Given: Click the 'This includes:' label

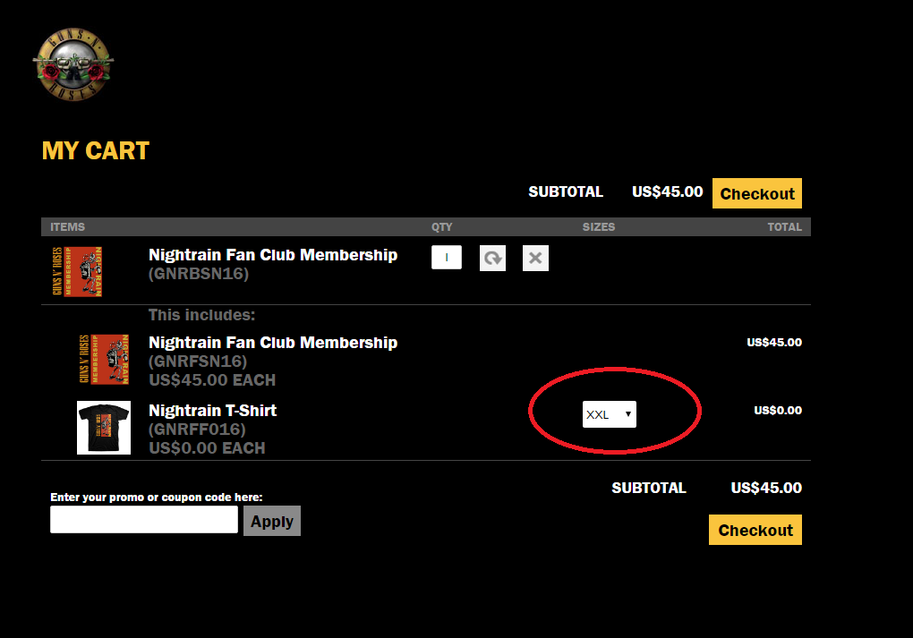Looking at the screenshot, I should point(201,315).
